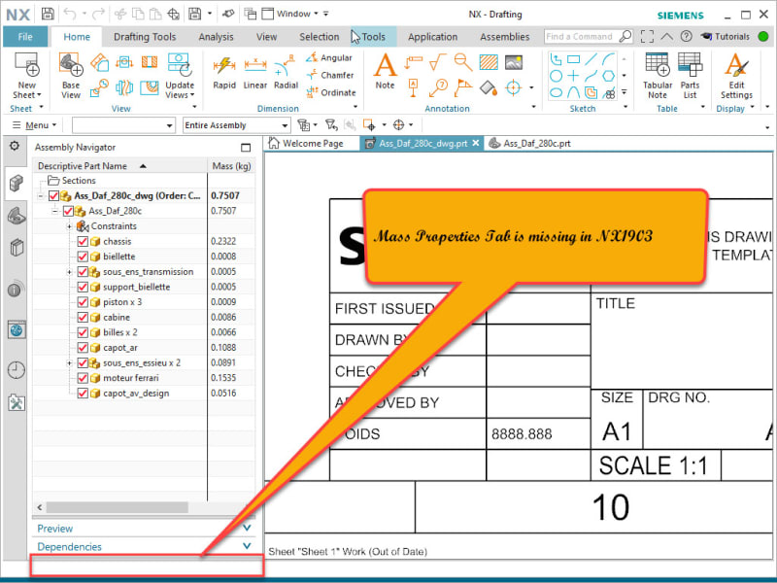Uncheck the capot_ar component checkbox
The image size is (777, 583).
pos(83,348)
